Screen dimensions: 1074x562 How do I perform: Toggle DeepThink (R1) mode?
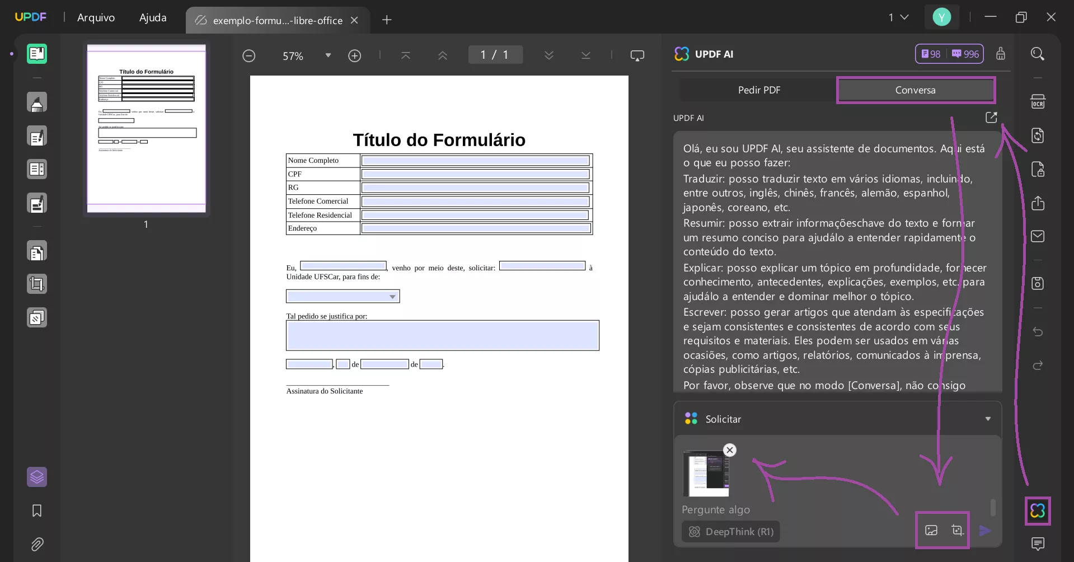point(730,531)
